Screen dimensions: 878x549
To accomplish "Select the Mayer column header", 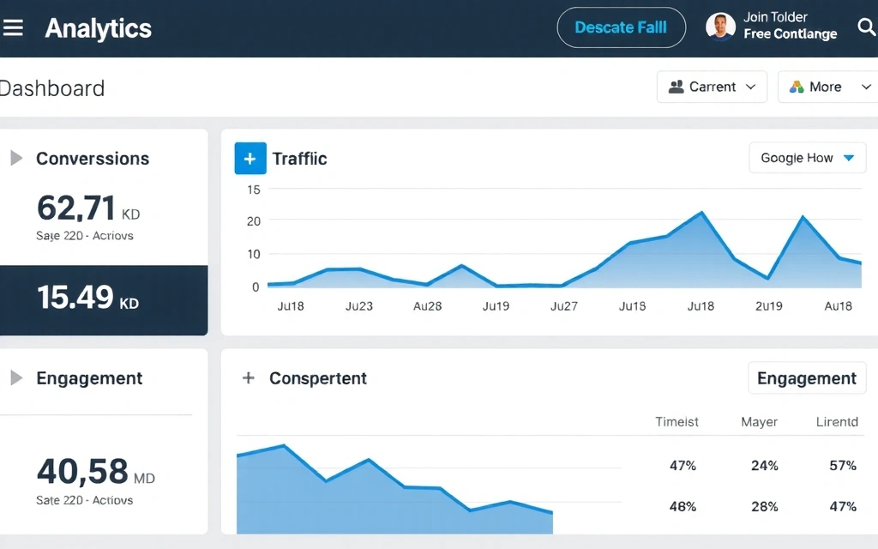I will [759, 421].
